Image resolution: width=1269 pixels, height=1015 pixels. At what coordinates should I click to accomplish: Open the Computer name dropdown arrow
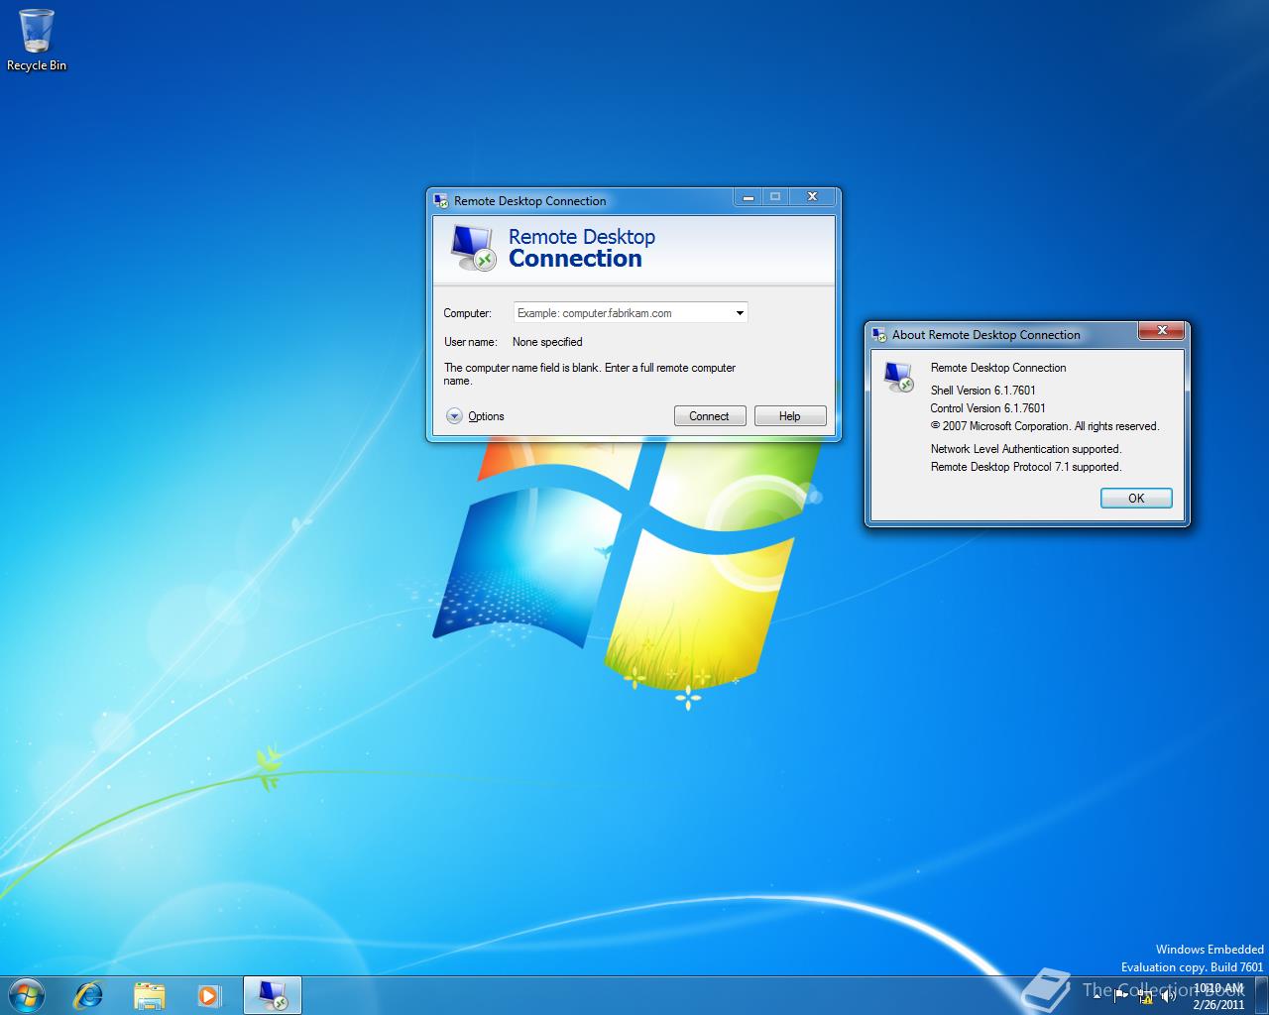740,313
